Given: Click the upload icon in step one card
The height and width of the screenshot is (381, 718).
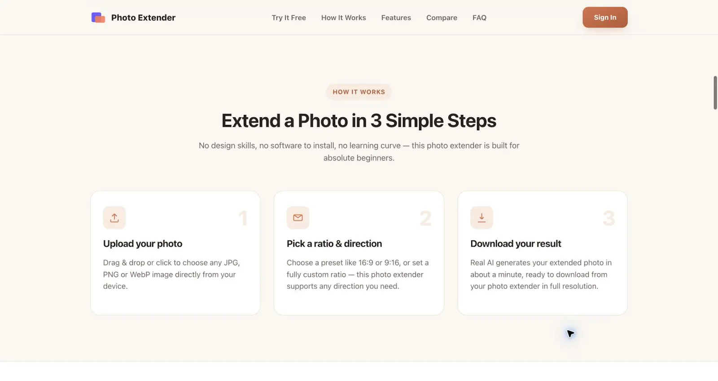Looking at the screenshot, I should coord(114,218).
